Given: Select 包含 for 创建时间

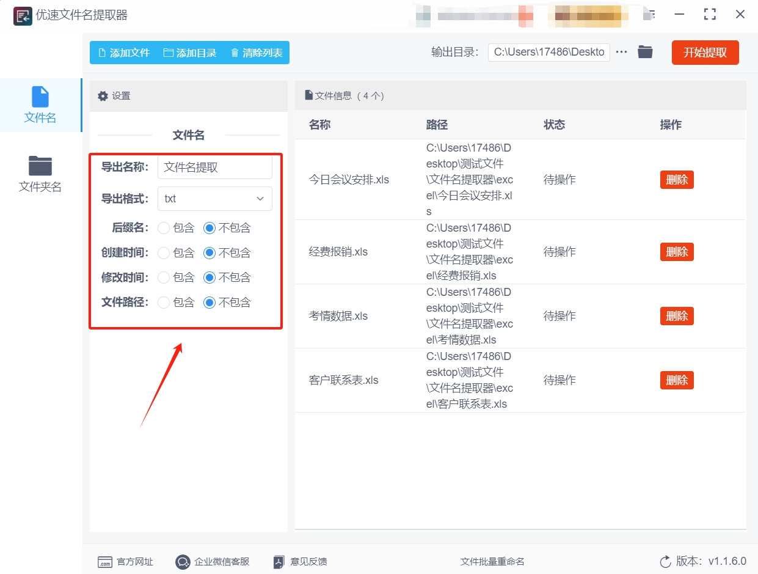Looking at the screenshot, I should (164, 253).
